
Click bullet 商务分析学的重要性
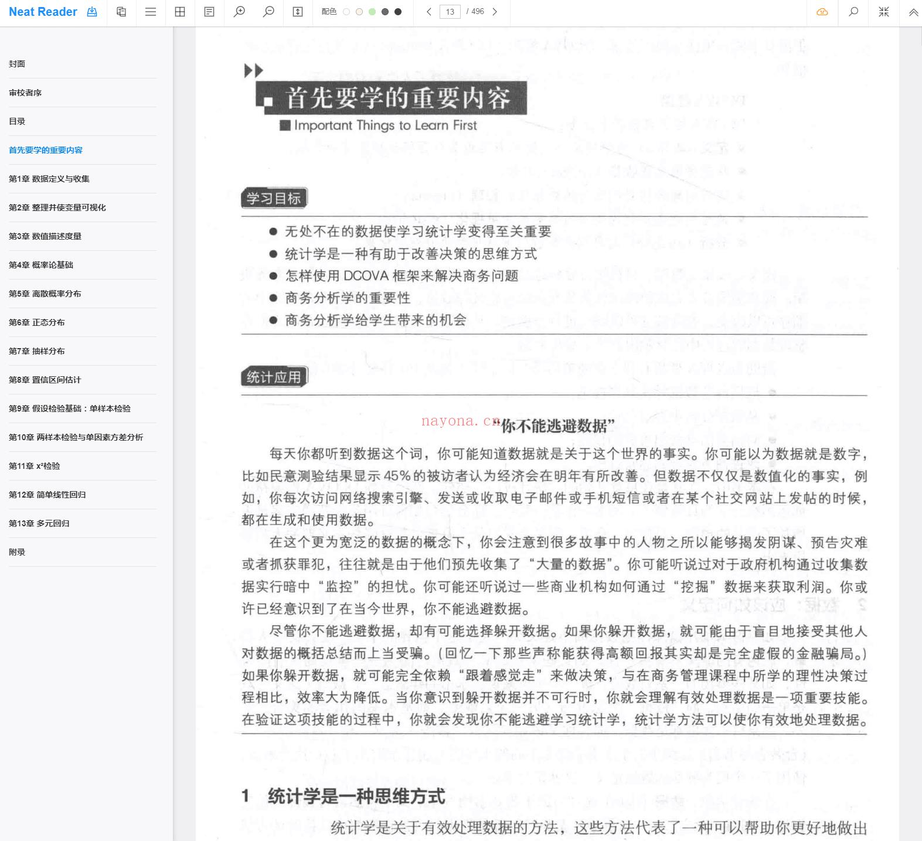[x=348, y=298]
